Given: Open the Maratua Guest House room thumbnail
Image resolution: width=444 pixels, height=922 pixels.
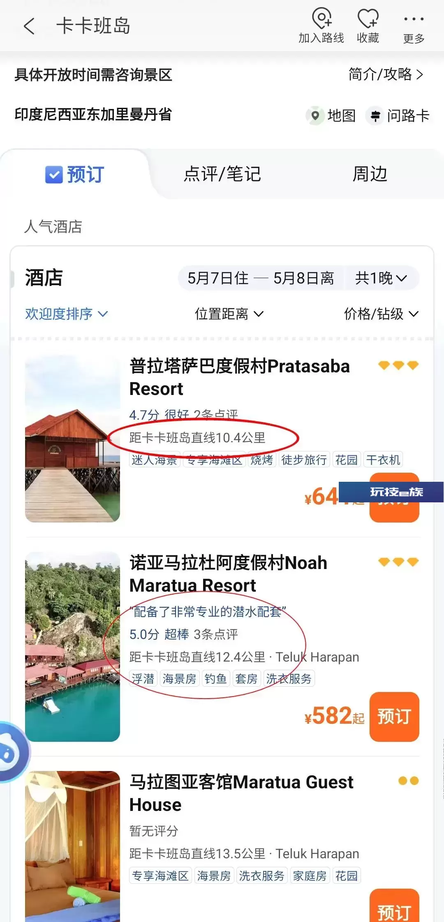Looking at the screenshot, I should pos(72,846).
